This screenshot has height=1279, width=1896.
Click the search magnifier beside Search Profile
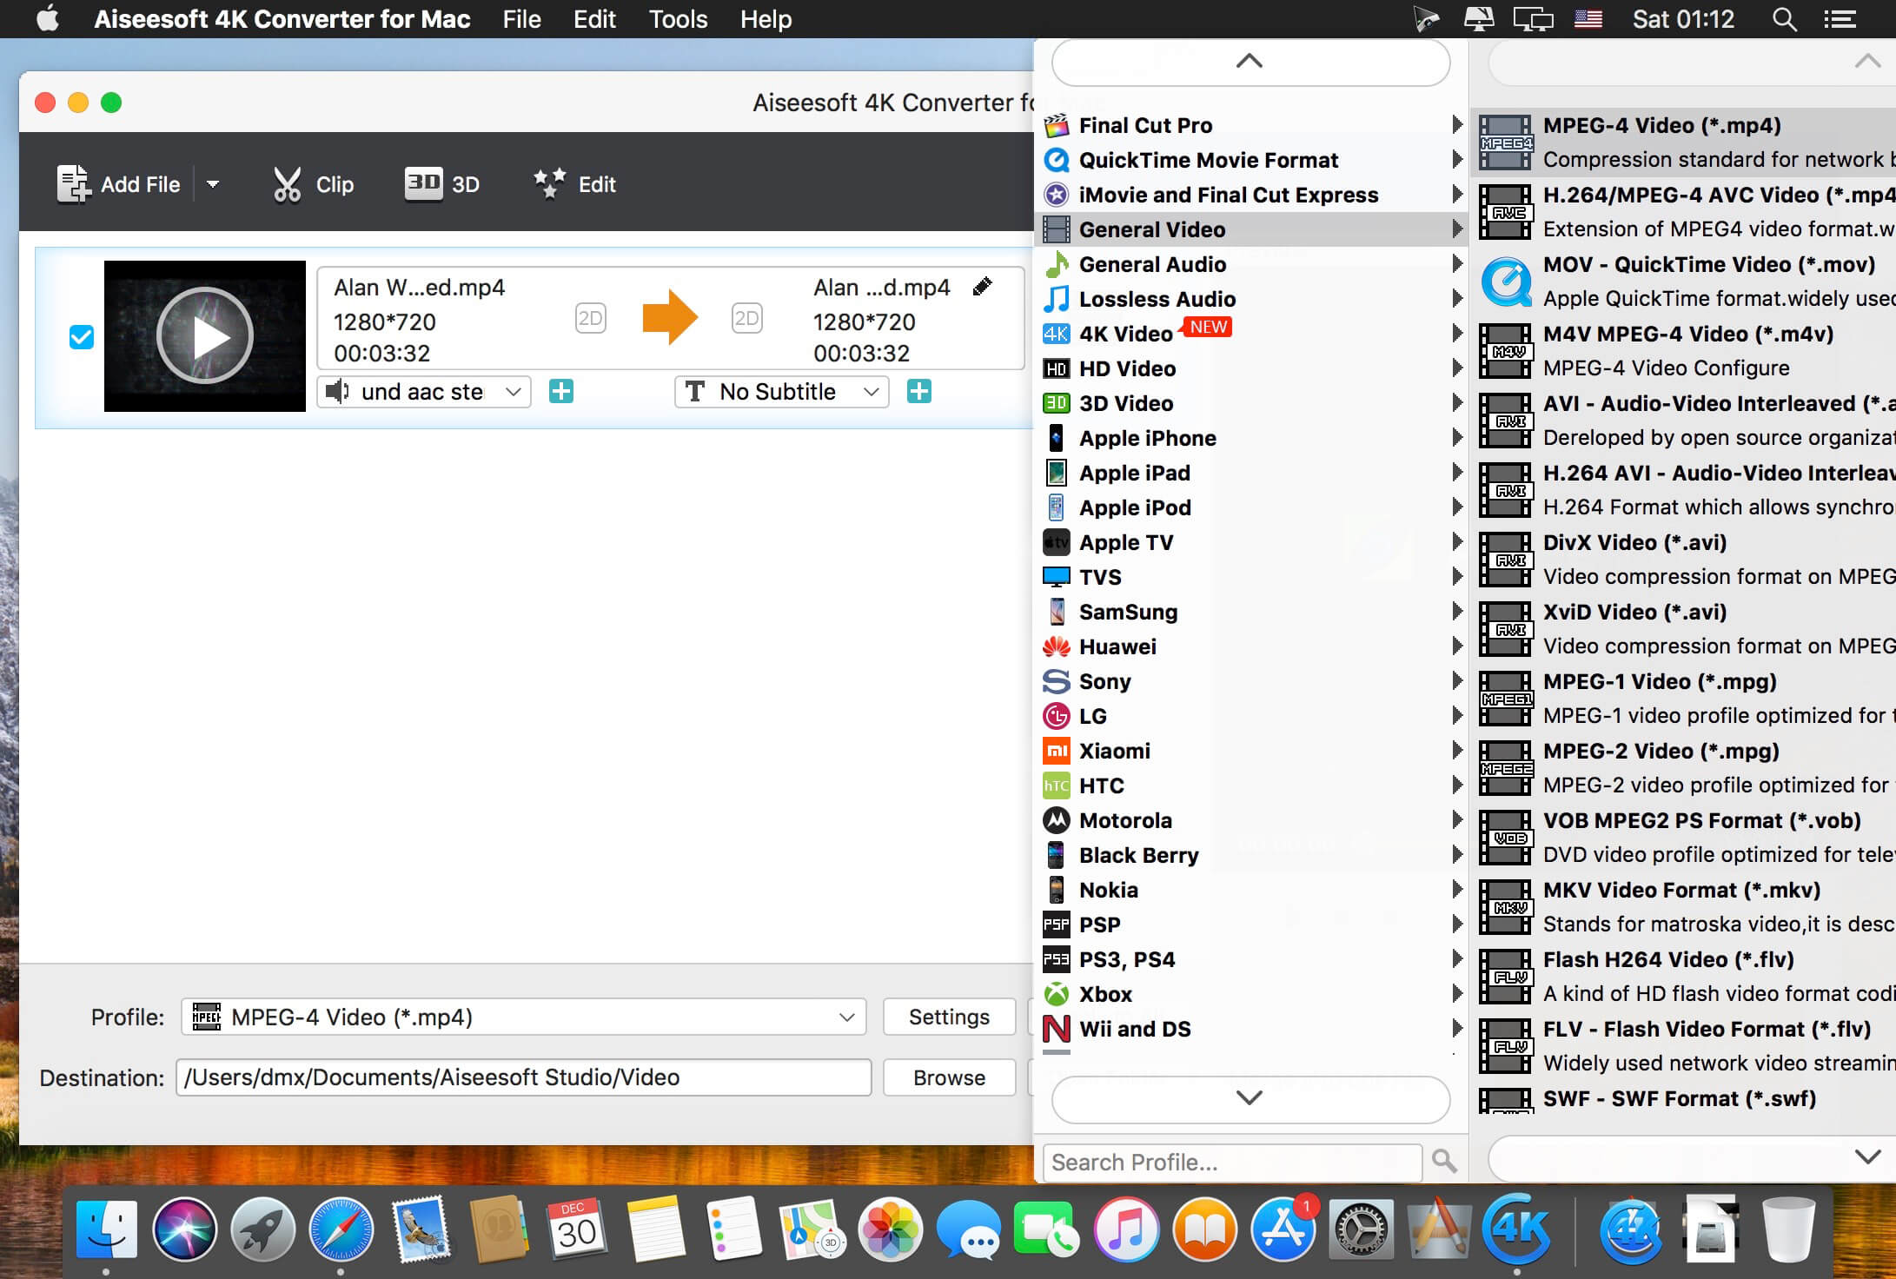[x=1443, y=1161]
